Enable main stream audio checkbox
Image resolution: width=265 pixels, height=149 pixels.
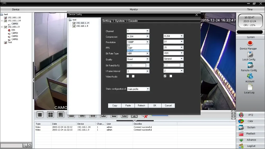pos(133,76)
